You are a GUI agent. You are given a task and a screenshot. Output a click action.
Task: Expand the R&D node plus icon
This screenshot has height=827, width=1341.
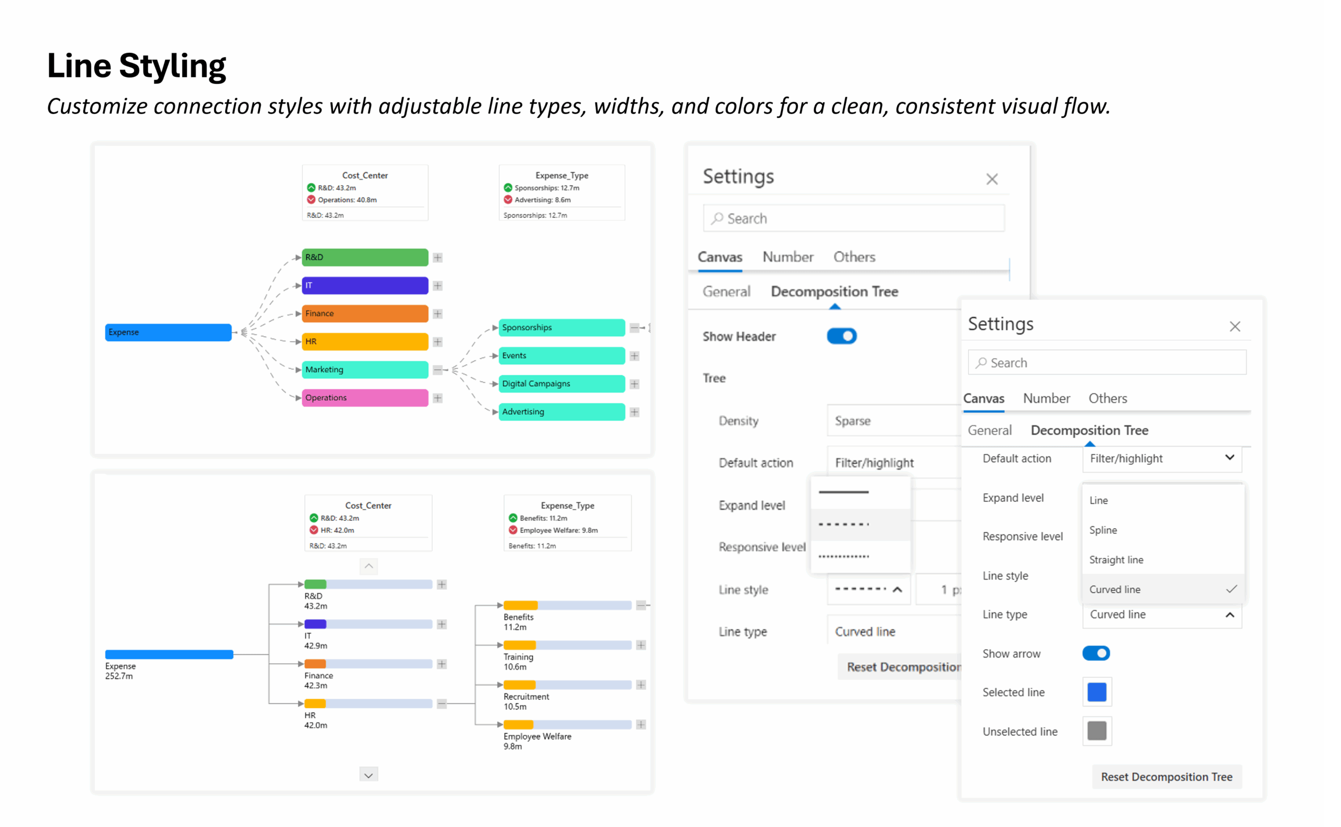point(437,258)
